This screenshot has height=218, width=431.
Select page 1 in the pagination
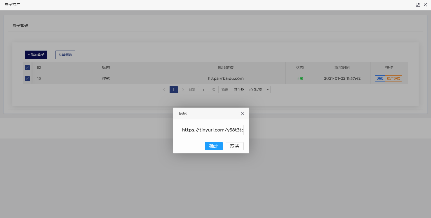click(174, 89)
